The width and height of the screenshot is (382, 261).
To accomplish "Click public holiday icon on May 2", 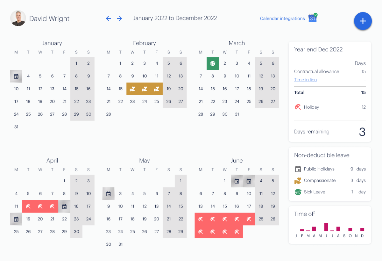I will [x=109, y=194].
